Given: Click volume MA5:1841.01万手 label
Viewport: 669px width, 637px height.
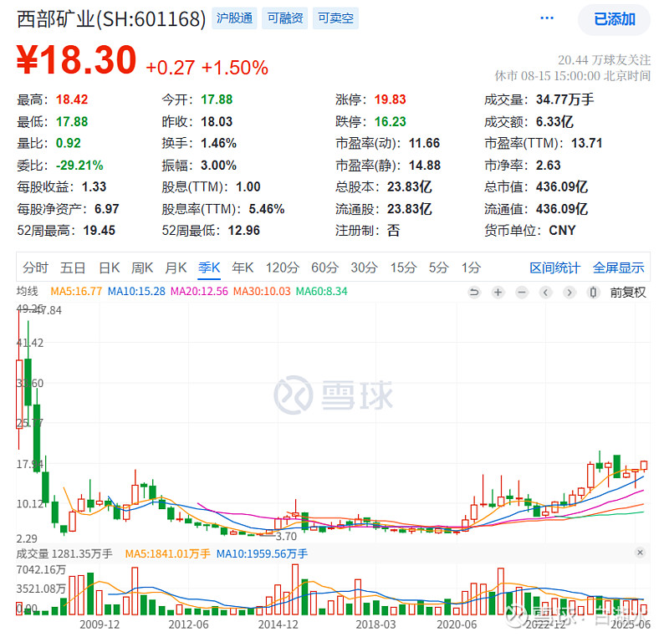Looking at the screenshot, I should point(168,554).
